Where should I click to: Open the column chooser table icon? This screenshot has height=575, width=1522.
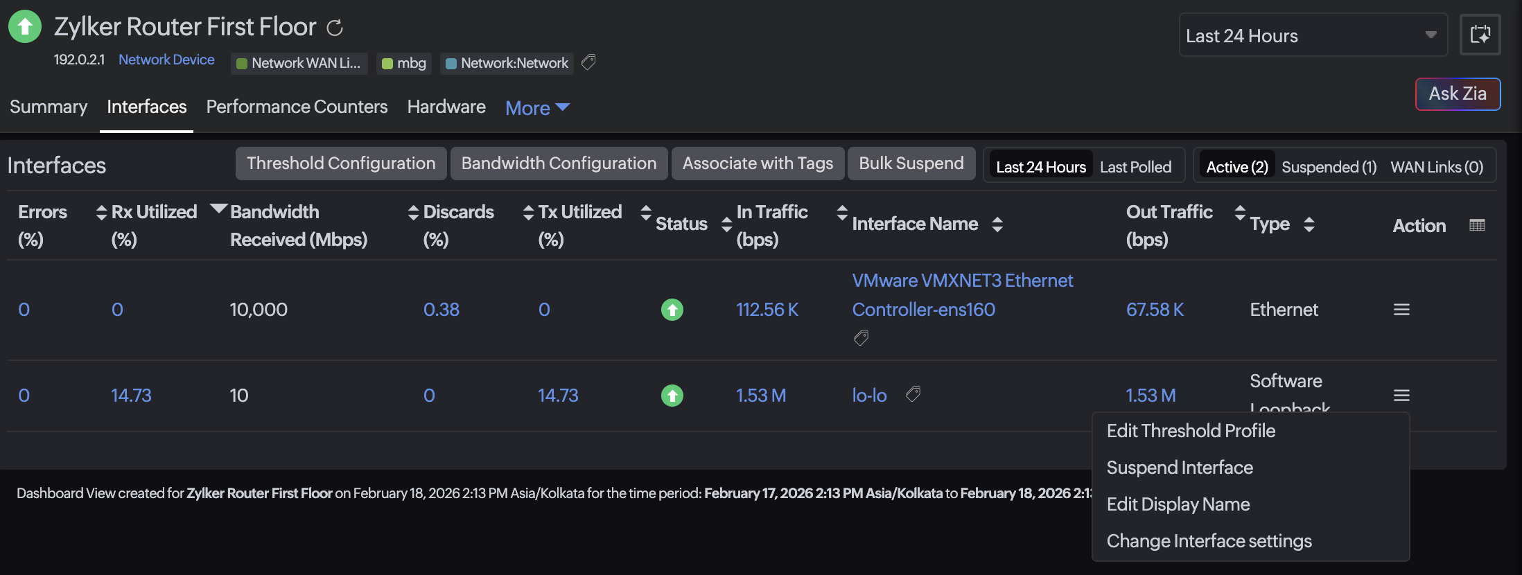pos(1477,225)
